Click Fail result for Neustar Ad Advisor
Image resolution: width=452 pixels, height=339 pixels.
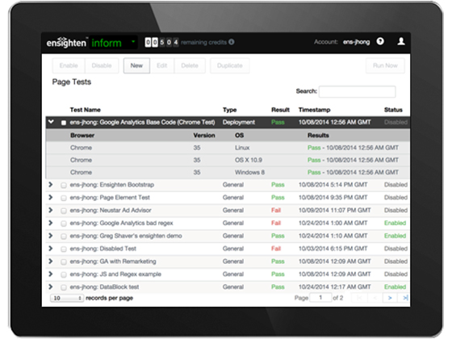(x=276, y=210)
